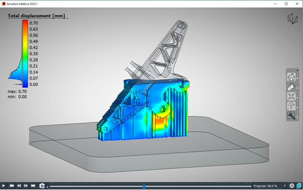Expand options arrow next to fit-to-view icon
The image size is (303, 190).
click(x=297, y=97)
